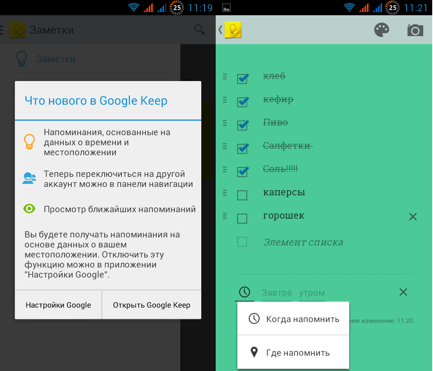Uncheck the Салфетки checkbox
433x371 pixels.
point(243,148)
